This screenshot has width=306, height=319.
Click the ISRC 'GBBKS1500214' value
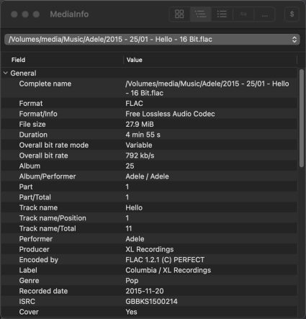click(151, 302)
